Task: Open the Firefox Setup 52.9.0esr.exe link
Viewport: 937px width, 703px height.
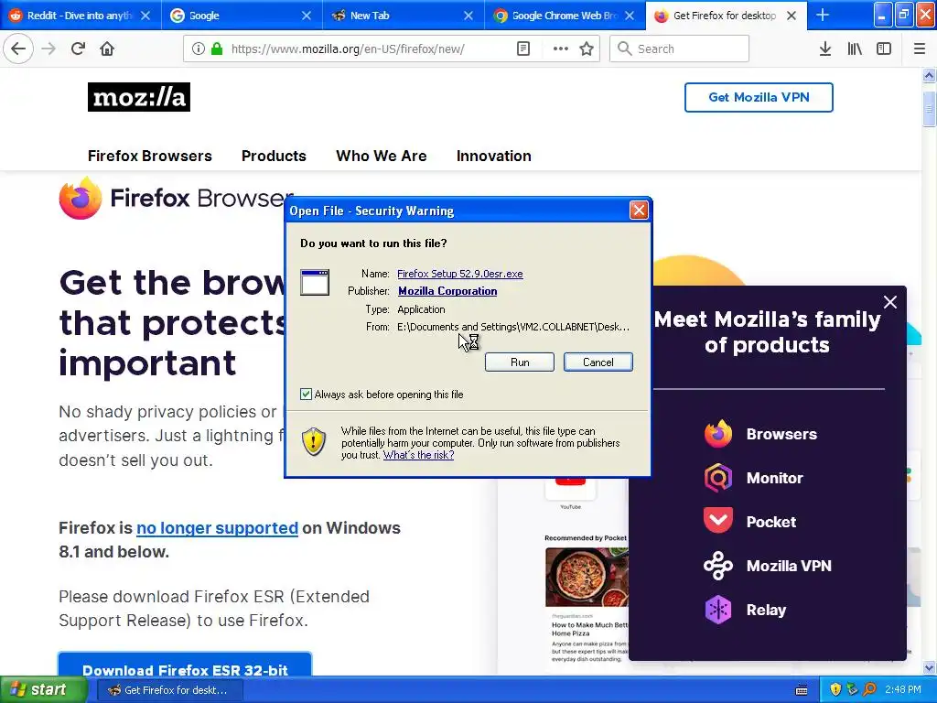Action: pos(460,274)
